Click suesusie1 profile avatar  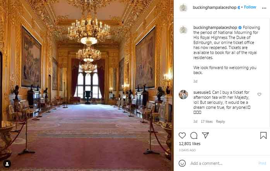coord(183,94)
